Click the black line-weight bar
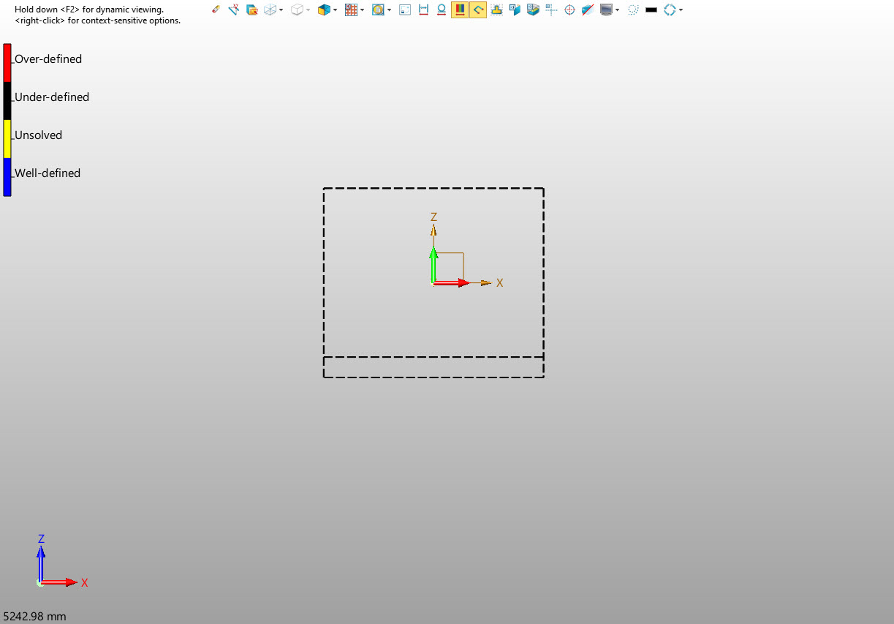The height and width of the screenshot is (624, 894). click(x=651, y=10)
